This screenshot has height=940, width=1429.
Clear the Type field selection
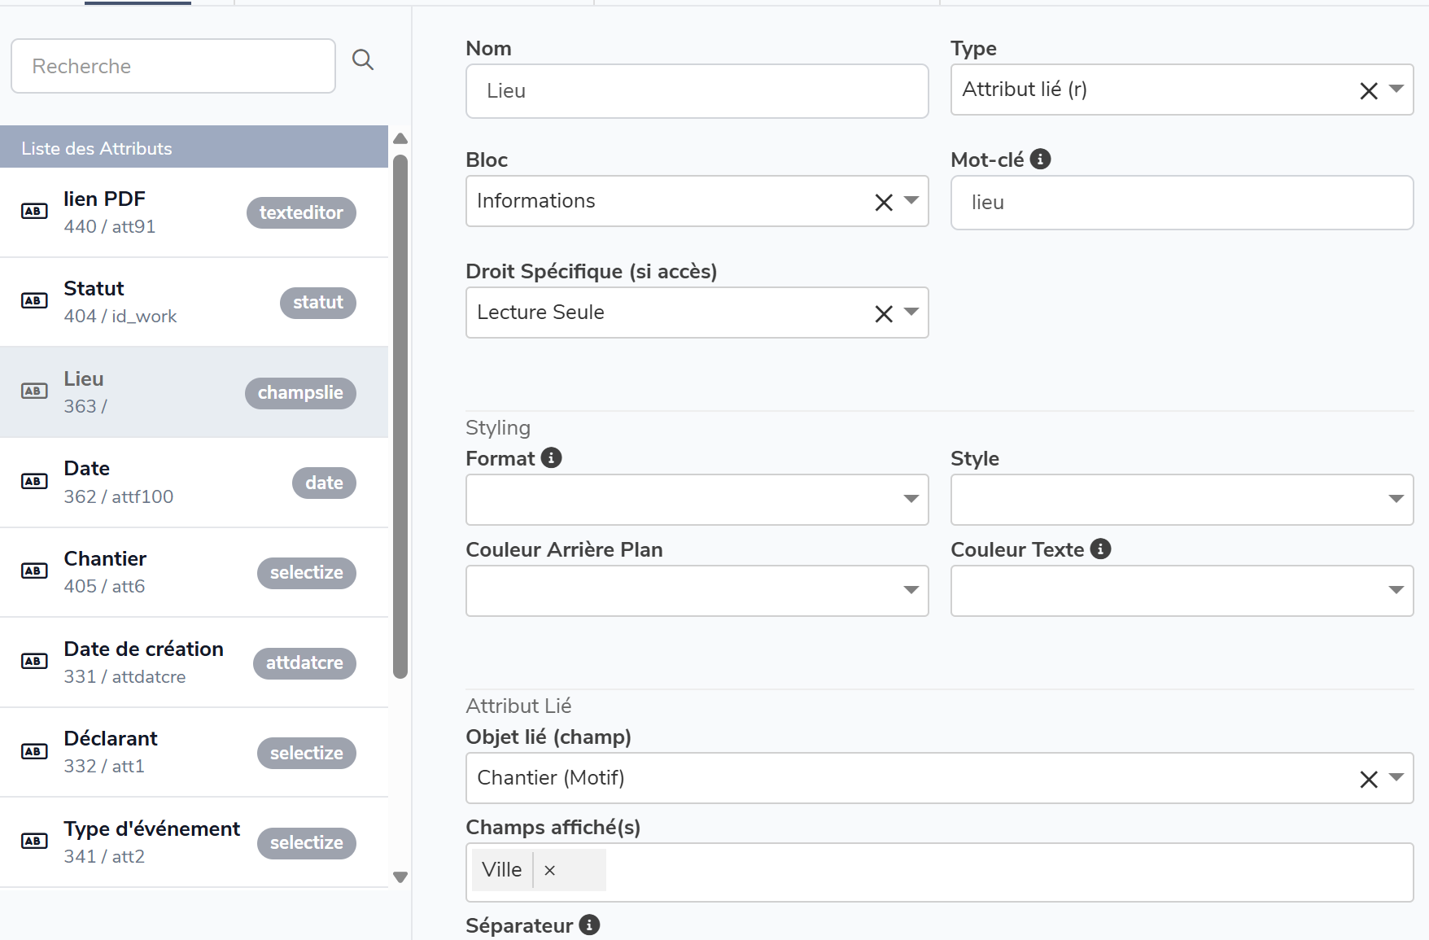pyautogui.click(x=1368, y=90)
